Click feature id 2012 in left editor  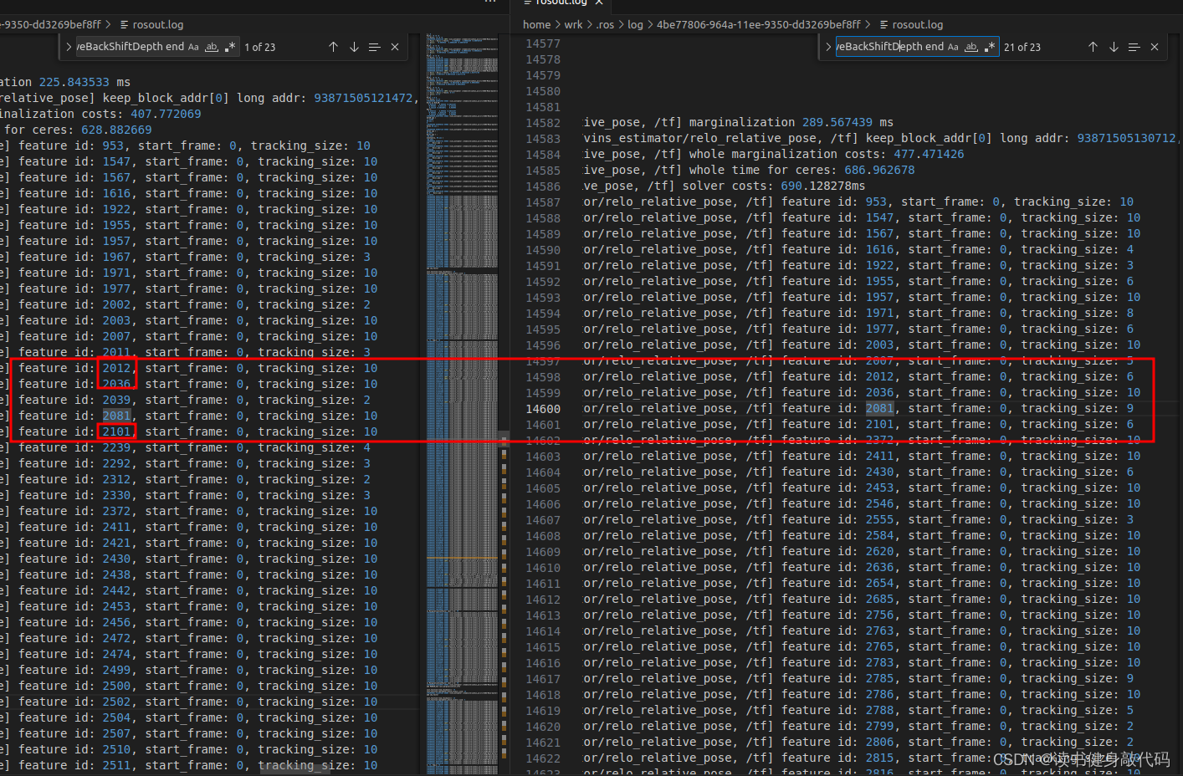coord(116,368)
